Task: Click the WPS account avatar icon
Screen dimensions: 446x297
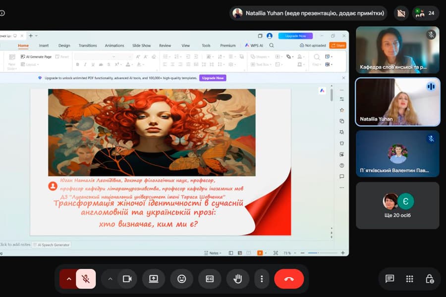Action: 270,36
